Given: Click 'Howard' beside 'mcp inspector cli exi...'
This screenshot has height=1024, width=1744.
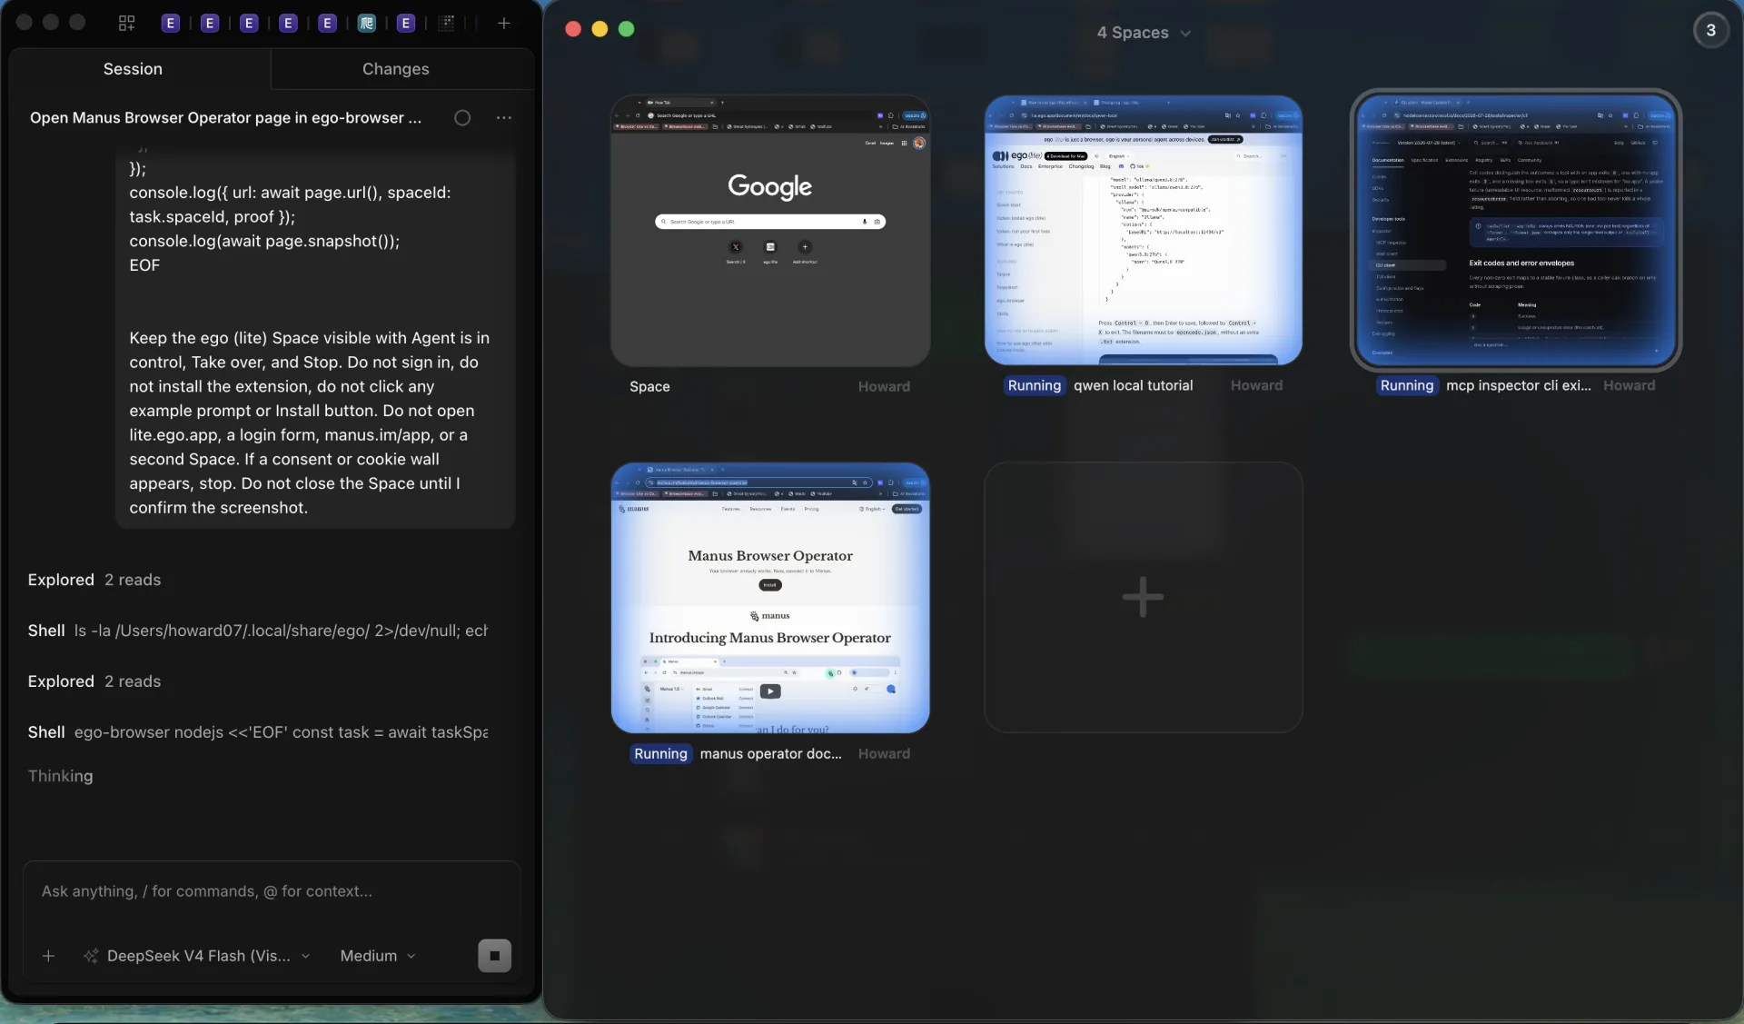Looking at the screenshot, I should pos(1630,385).
